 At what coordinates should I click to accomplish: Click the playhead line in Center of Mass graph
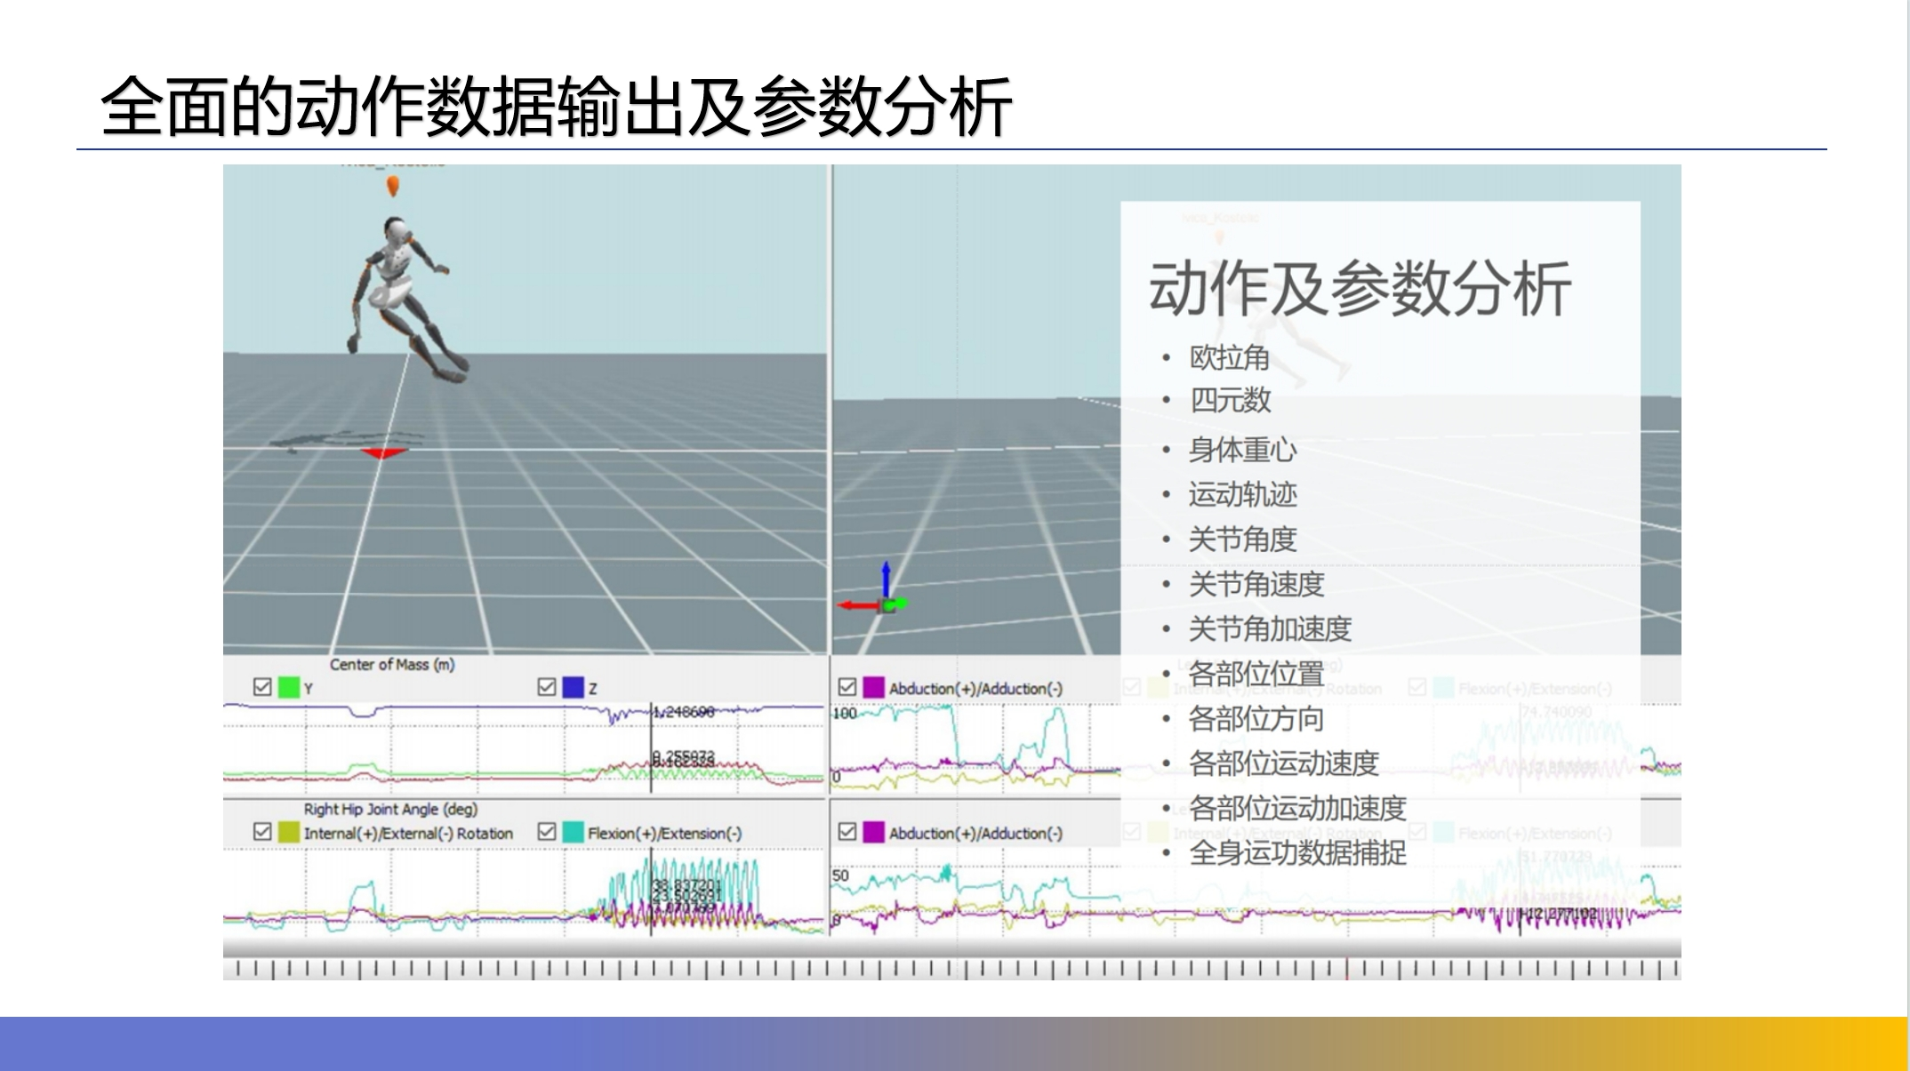(x=651, y=747)
